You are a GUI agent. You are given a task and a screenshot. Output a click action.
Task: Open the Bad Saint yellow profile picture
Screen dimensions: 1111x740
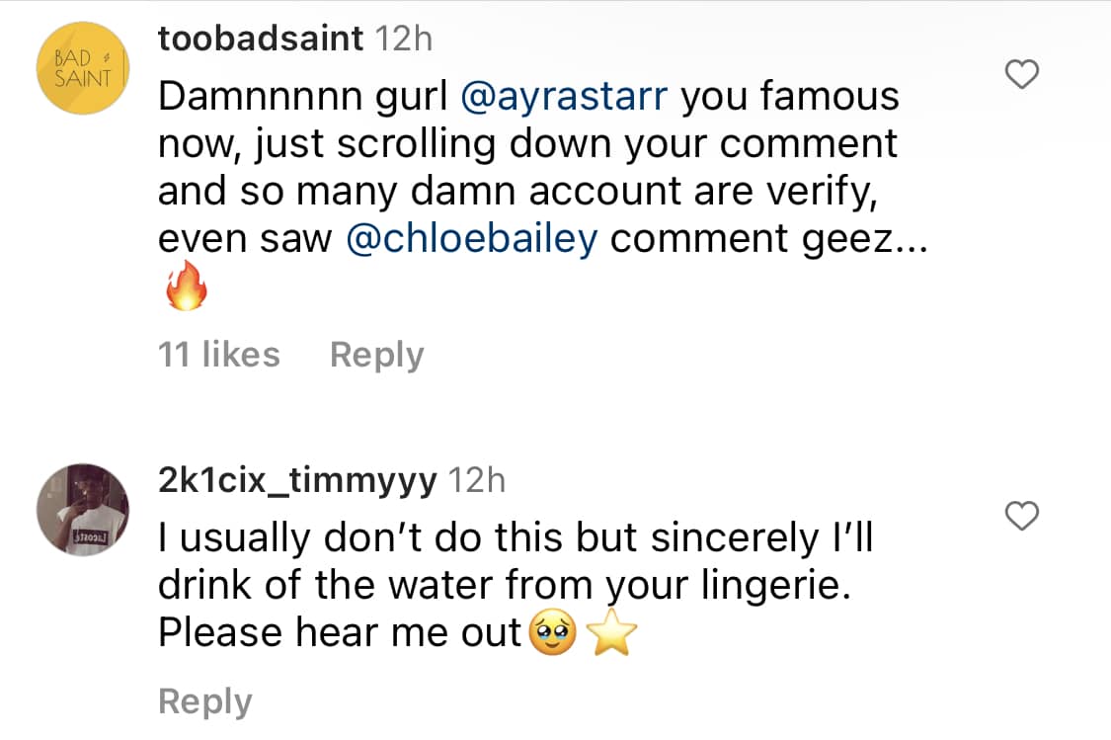83,68
